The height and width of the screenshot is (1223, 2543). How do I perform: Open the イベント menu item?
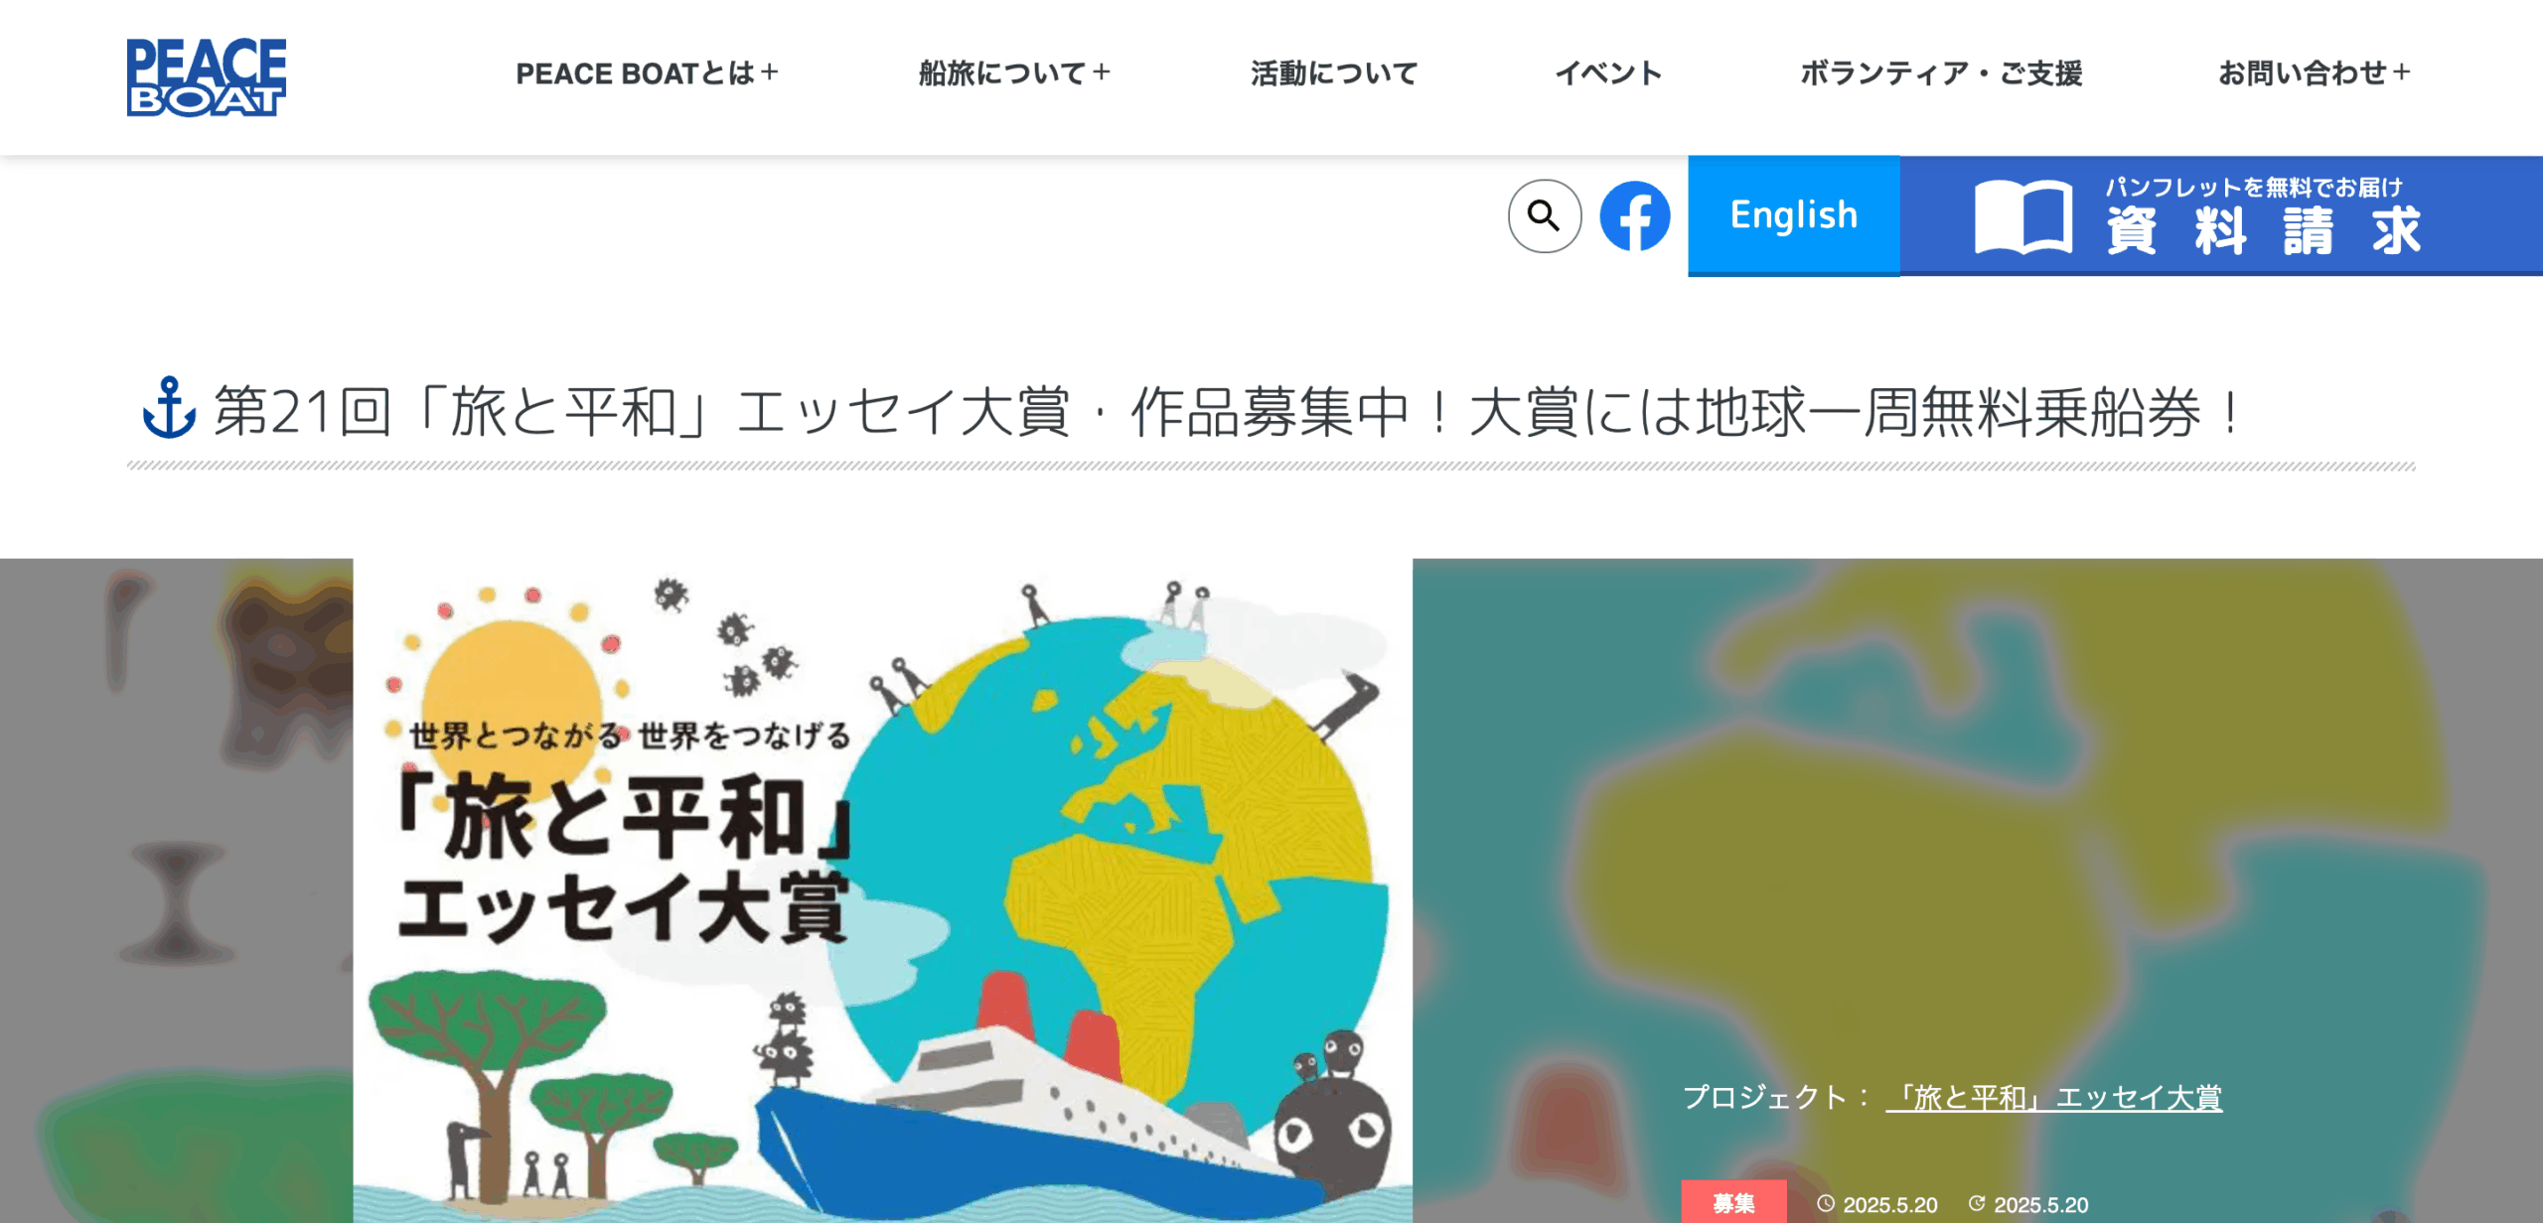tap(1608, 72)
